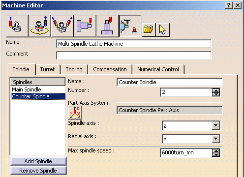Switch to the Tooling tab
244x177 pixels.
click(74, 69)
